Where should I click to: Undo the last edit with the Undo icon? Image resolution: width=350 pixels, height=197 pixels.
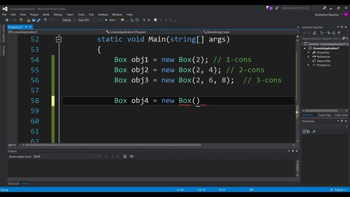pyautogui.click(x=45, y=20)
